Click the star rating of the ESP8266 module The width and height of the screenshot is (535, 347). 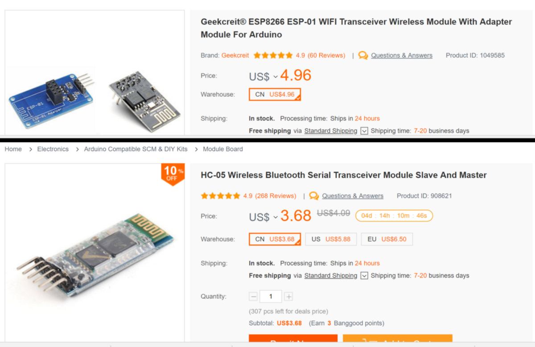[273, 55]
